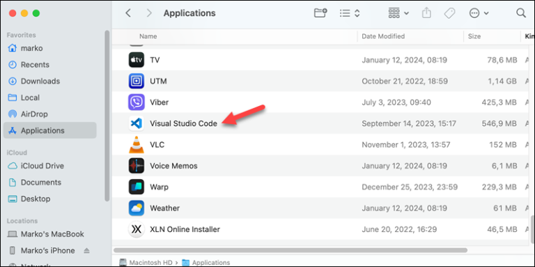Click the Viber app icon
The width and height of the screenshot is (535, 267).
point(137,102)
